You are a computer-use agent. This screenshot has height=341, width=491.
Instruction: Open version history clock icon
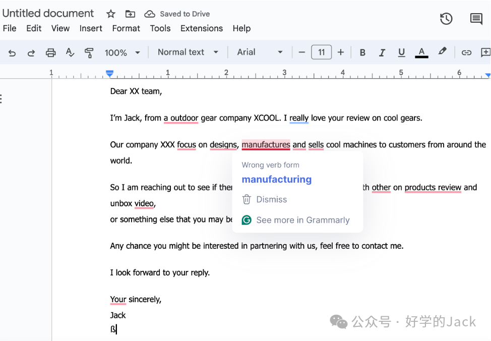446,19
